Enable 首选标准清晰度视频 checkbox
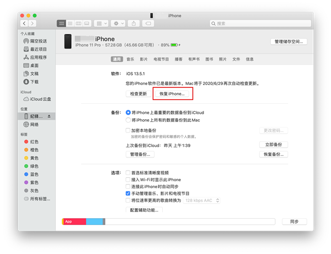Viewport: 331px width, 254px height. [x=128, y=173]
